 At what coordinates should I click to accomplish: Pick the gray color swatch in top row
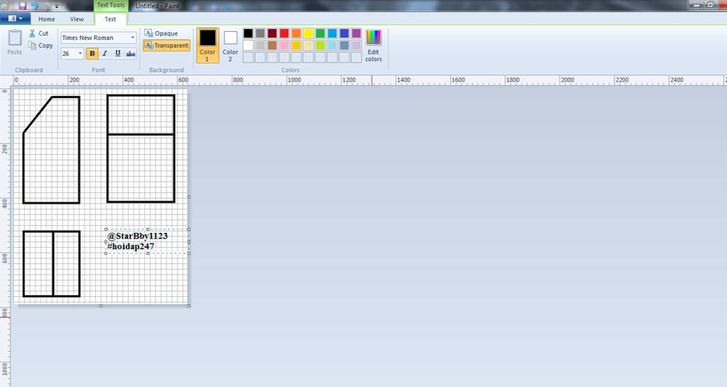(x=260, y=33)
